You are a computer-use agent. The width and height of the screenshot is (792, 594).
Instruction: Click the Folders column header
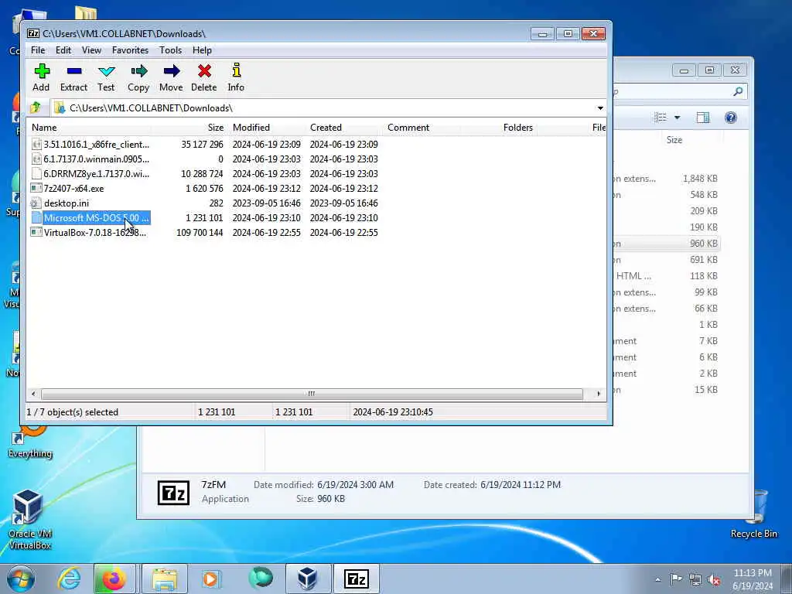click(517, 128)
